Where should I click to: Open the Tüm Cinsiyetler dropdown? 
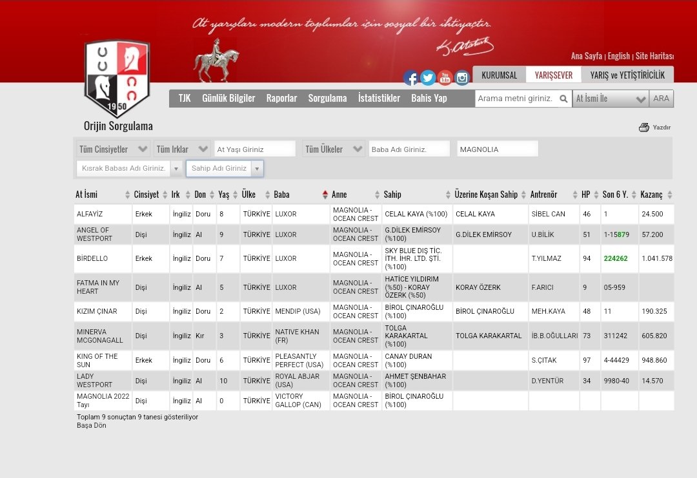tap(114, 149)
